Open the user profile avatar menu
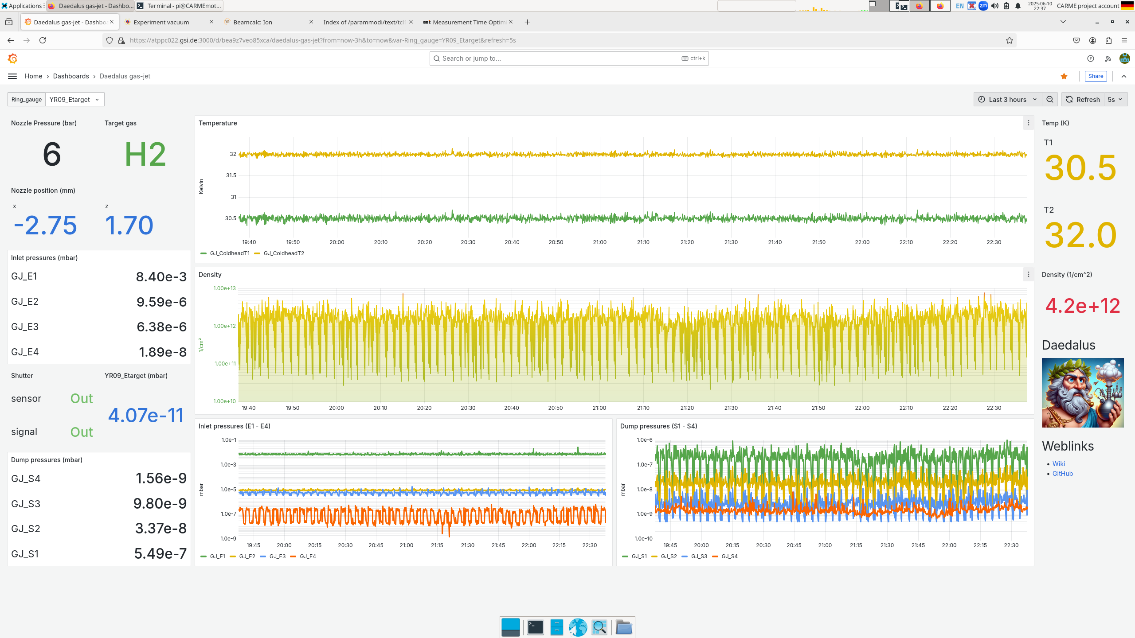 (1124, 58)
